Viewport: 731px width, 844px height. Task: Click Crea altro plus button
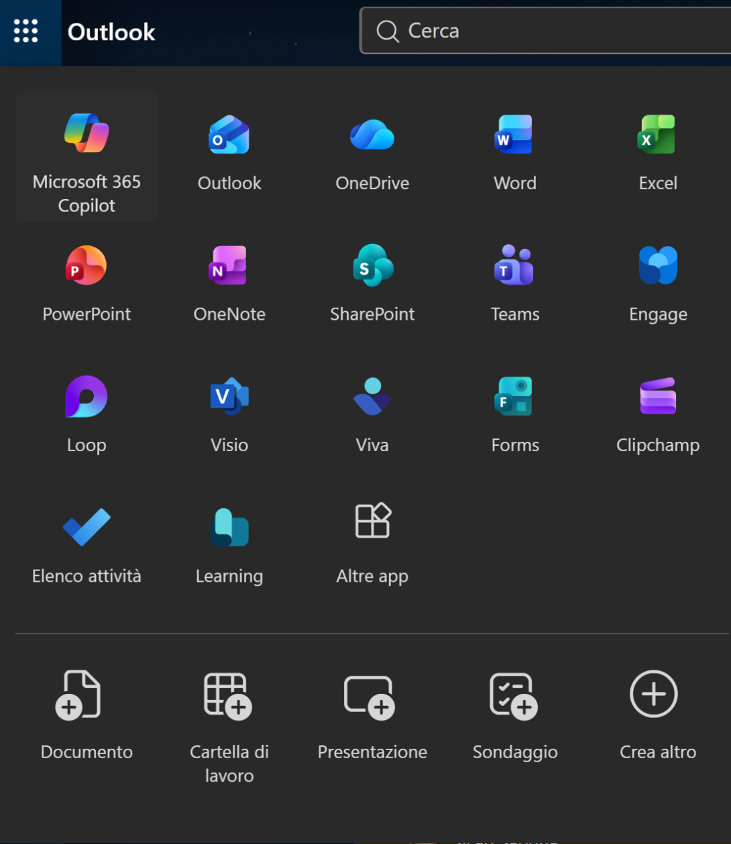(x=654, y=694)
